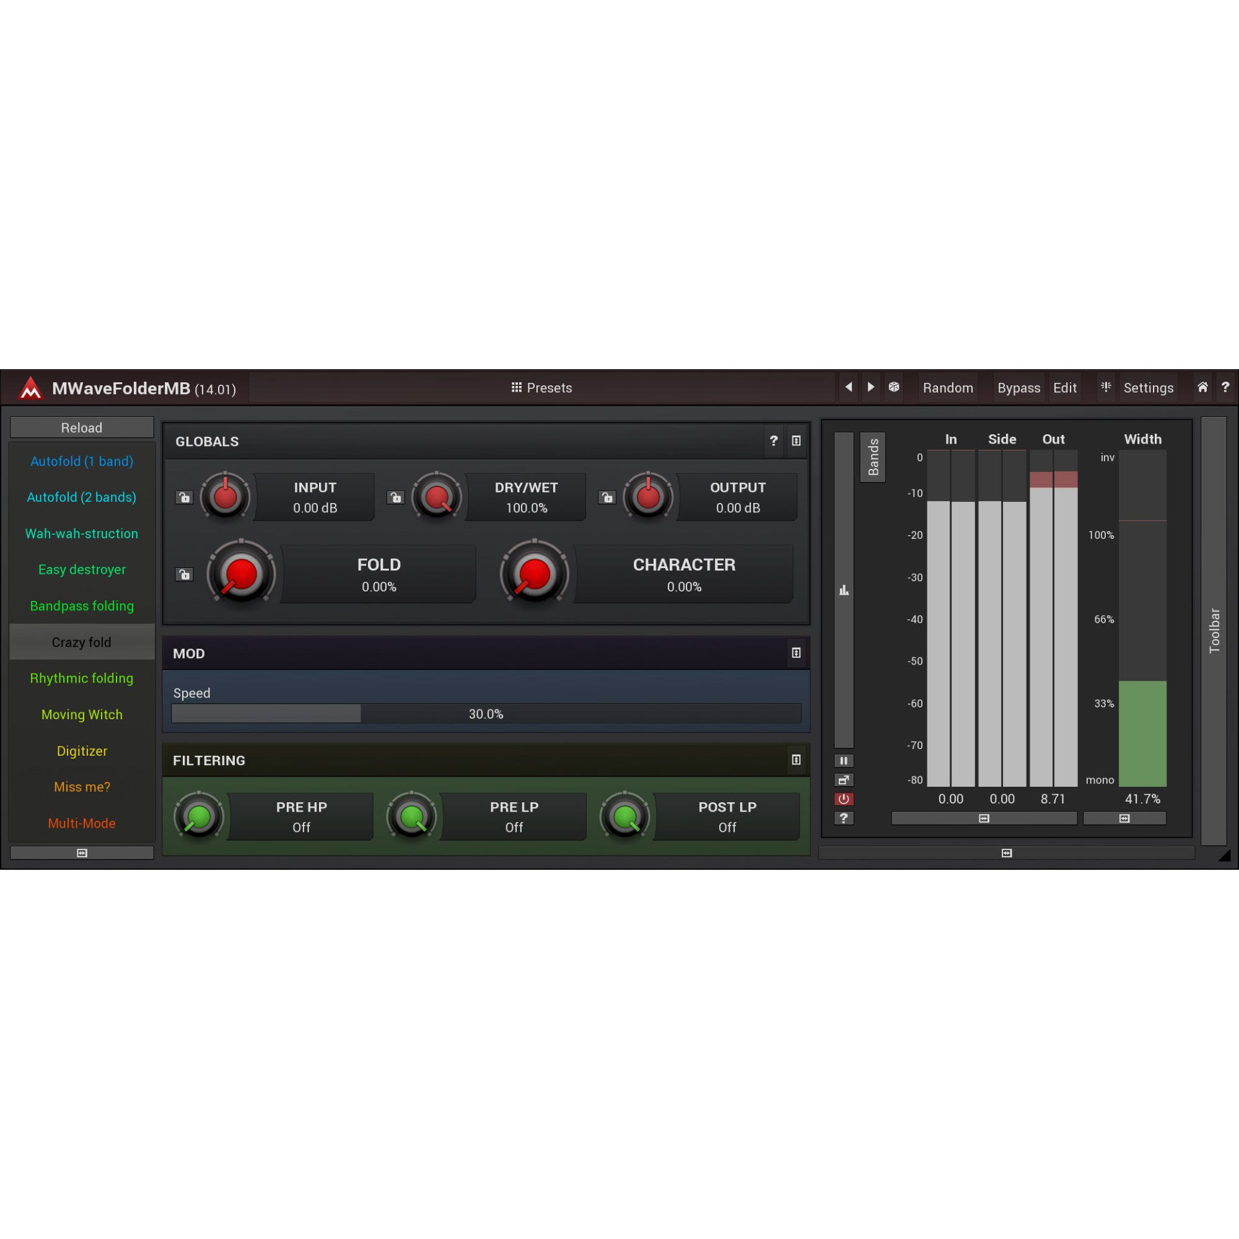Screen dimensions: 1239x1239
Task: Click the Pre HP Off value
Action: tap(302, 827)
